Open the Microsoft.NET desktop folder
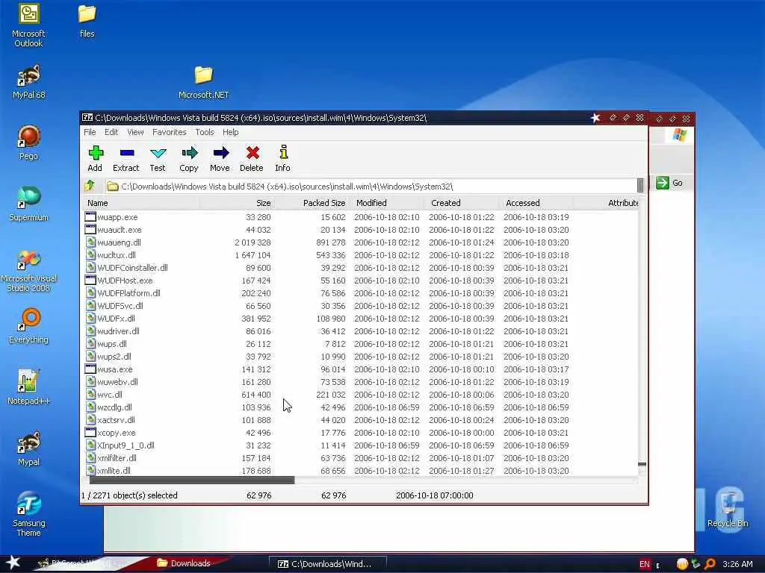 point(203,82)
